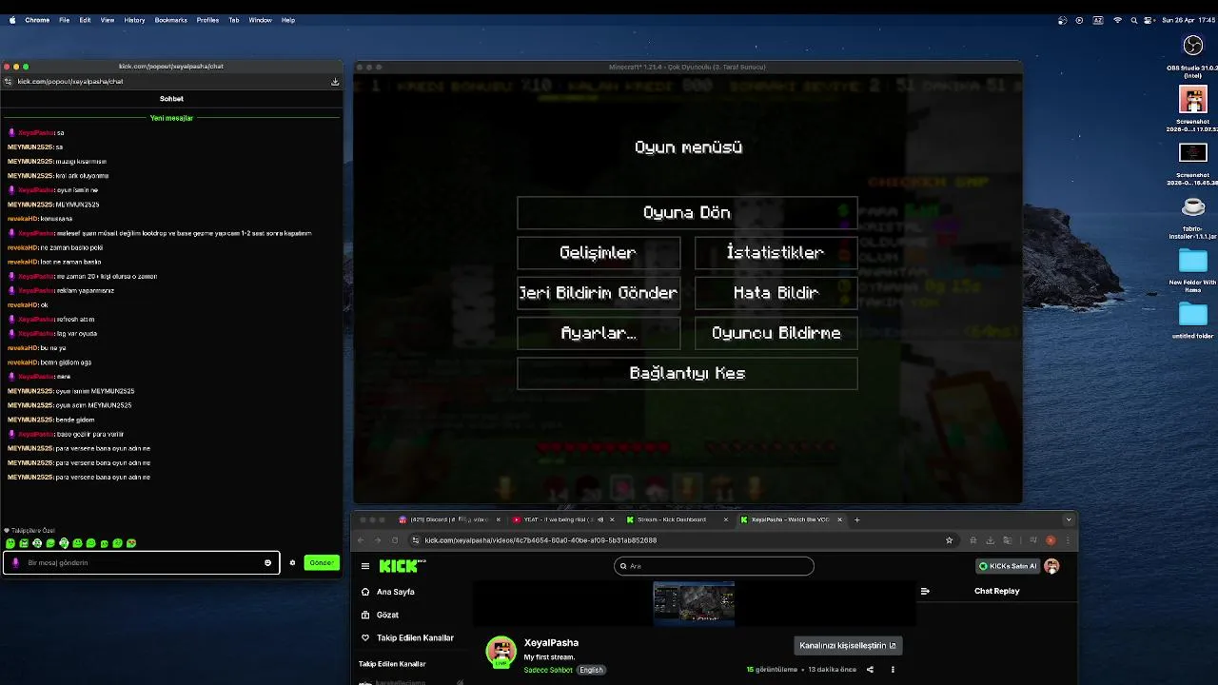Focus the Kick Ara search box
This screenshot has width=1218, height=685.
(714, 566)
